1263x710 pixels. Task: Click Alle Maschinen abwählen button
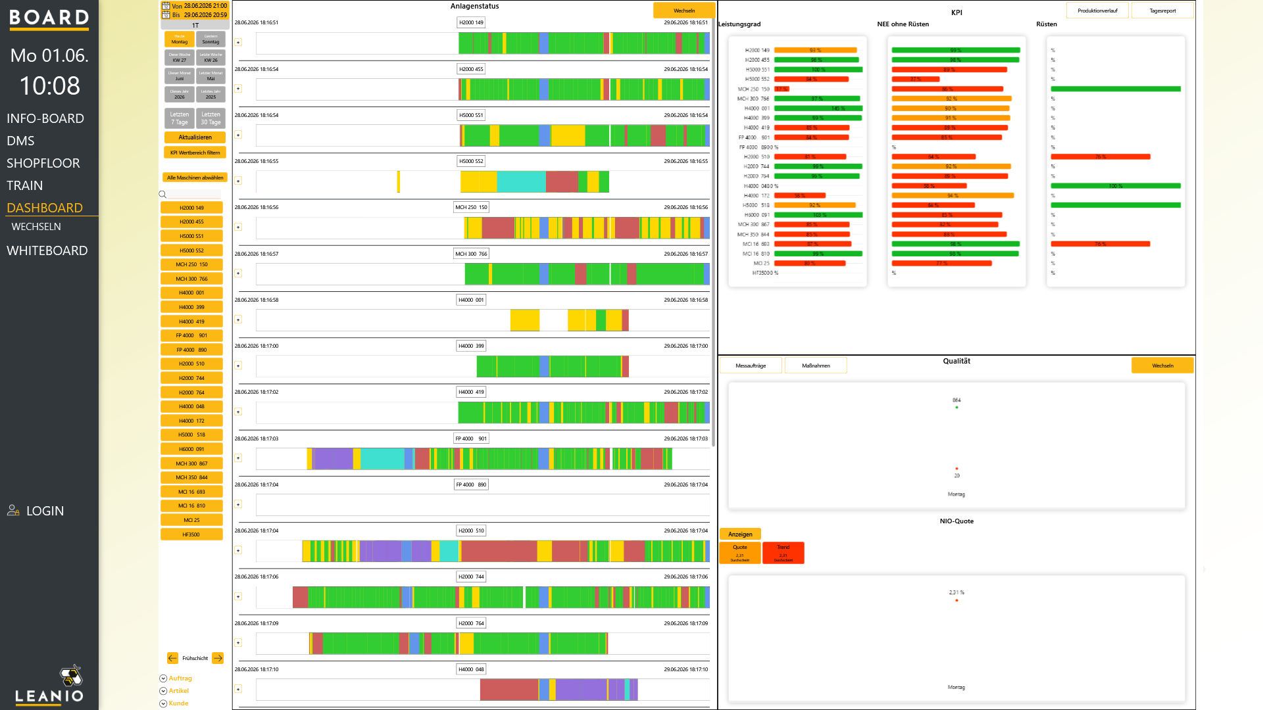pyautogui.click(x=195, y=177)
